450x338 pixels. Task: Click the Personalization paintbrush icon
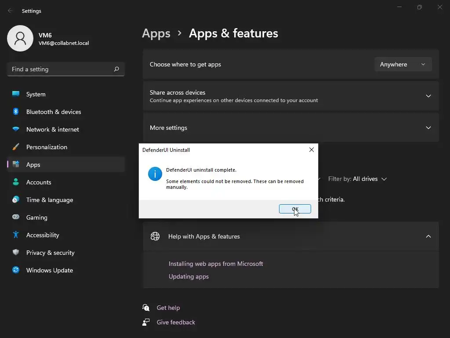(16, 147)
